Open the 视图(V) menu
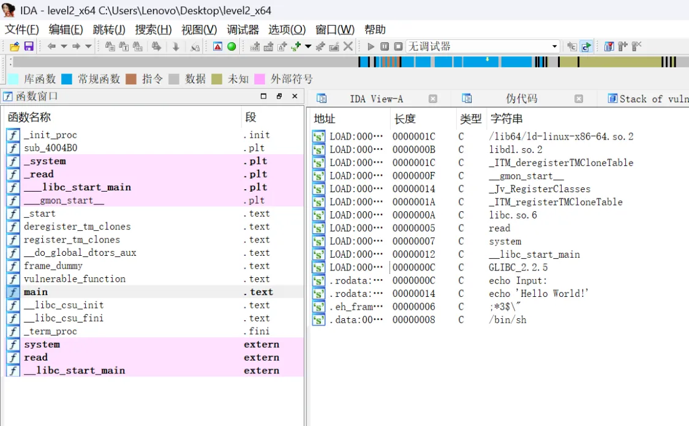The width and height of the screenshot is (689, 426). coord(199,30)
